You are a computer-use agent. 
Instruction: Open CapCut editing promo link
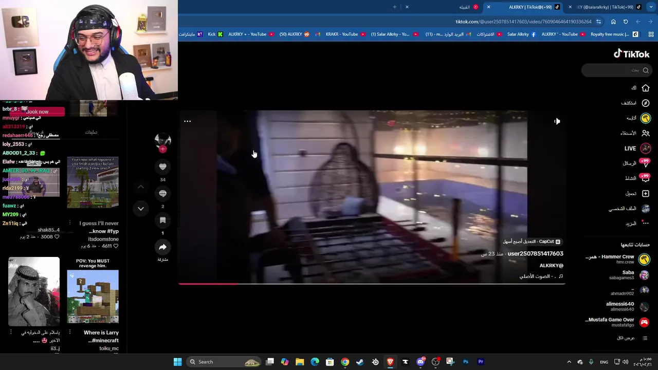point(532,242)
